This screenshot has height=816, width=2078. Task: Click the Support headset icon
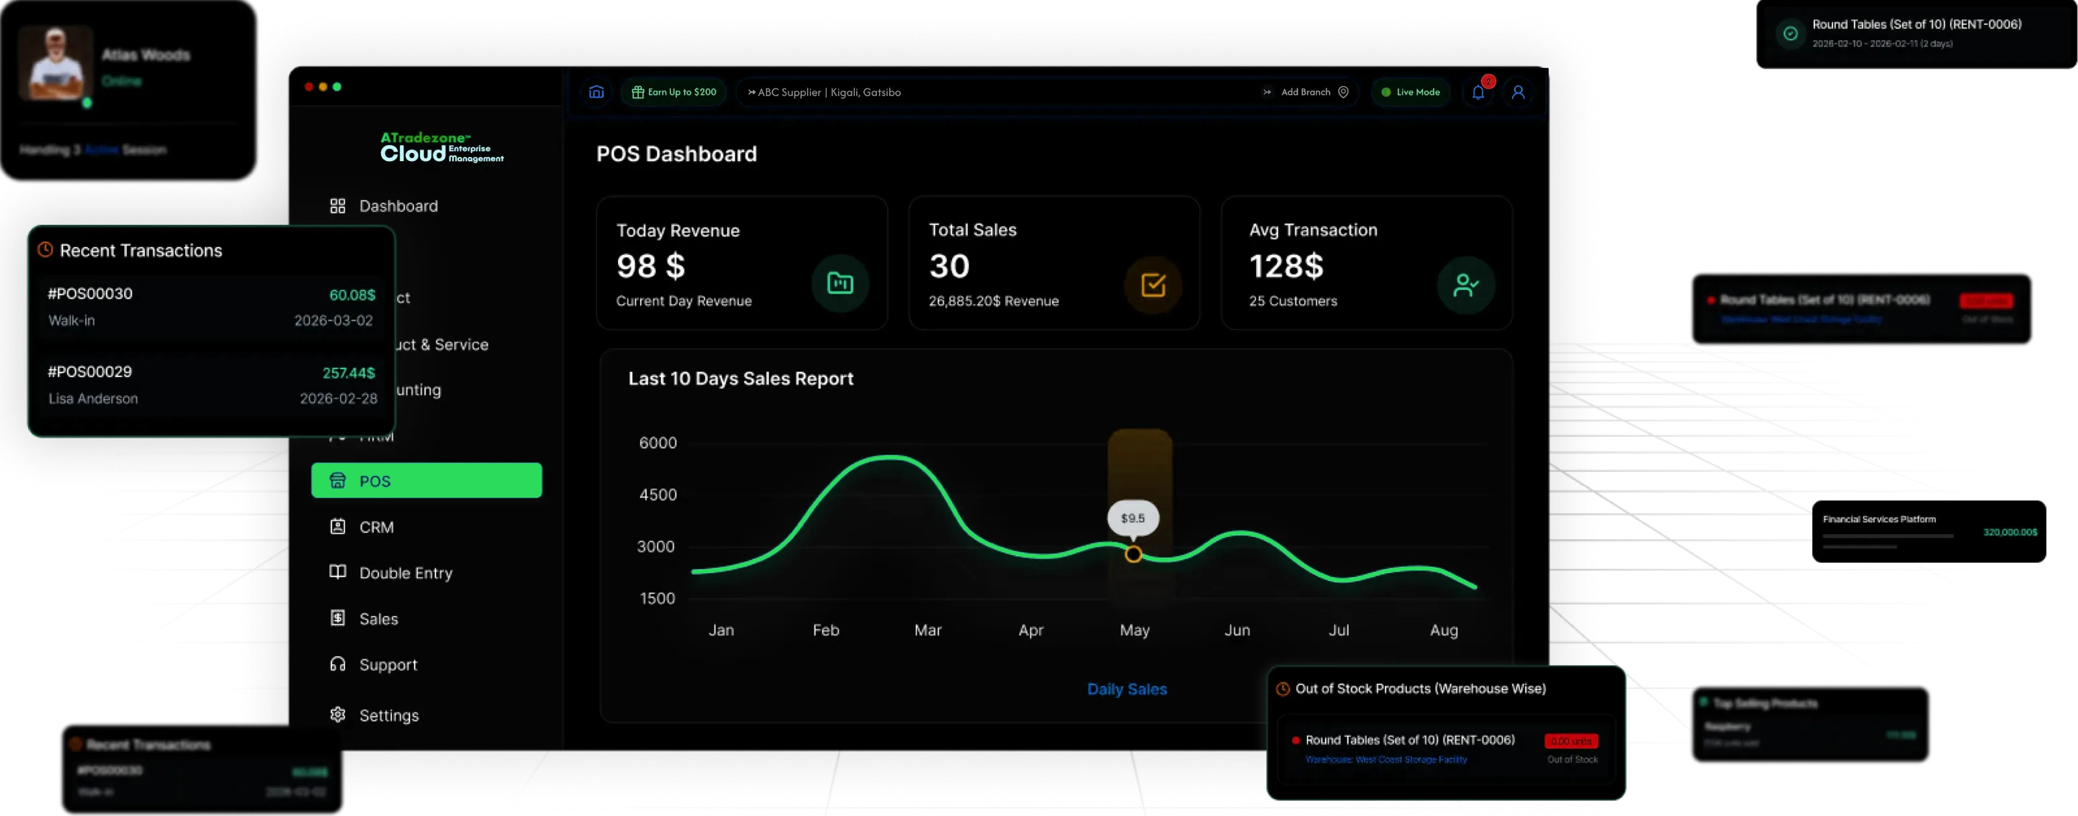pos(337,664)
